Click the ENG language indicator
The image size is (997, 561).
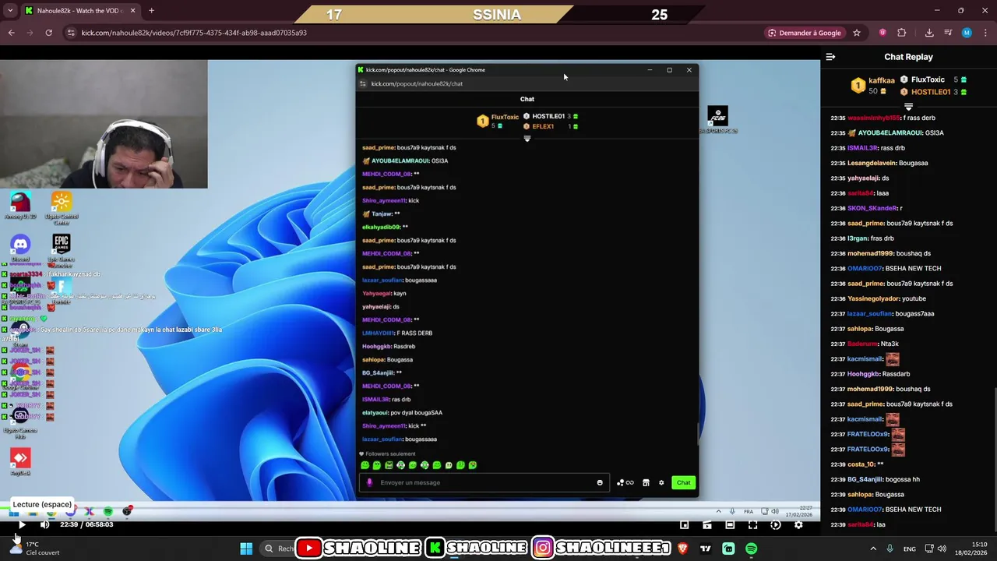[x=909, y=549]
